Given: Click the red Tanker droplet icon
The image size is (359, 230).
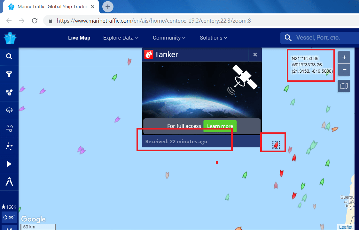Looking at the screenshot, I should (149, 55).
